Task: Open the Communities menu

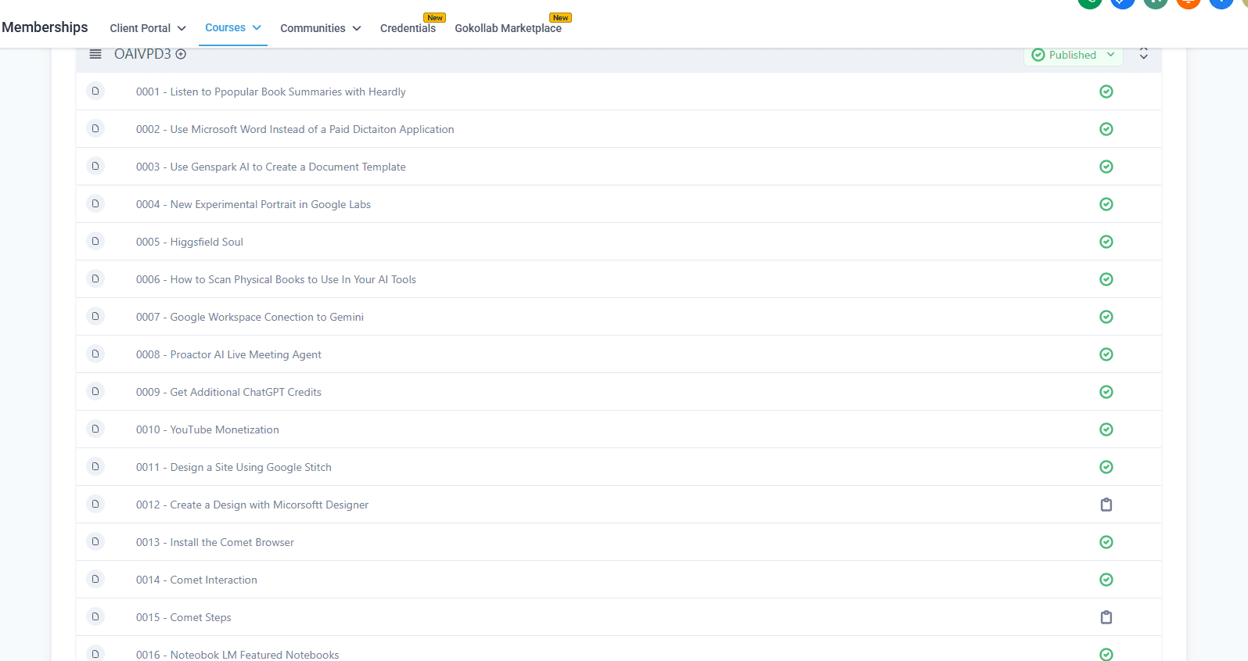Action: point(320,28)
